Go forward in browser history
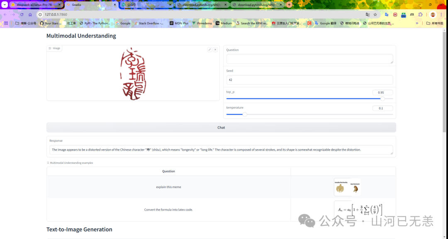Screen dimensions: 448x239 pos(13,14)
